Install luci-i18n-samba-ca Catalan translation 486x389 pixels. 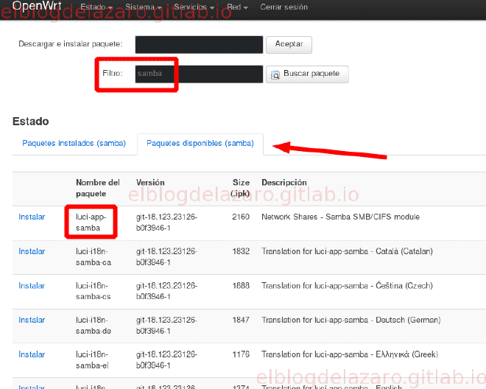pos(32,251)
